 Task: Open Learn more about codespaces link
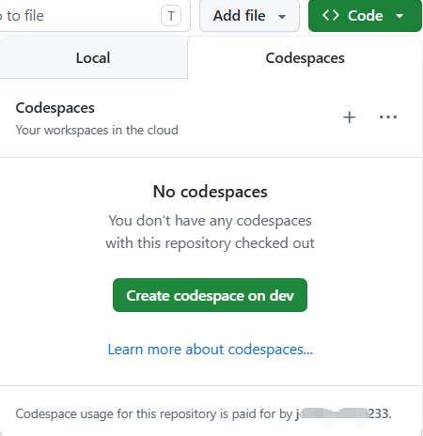pos(211,350)
